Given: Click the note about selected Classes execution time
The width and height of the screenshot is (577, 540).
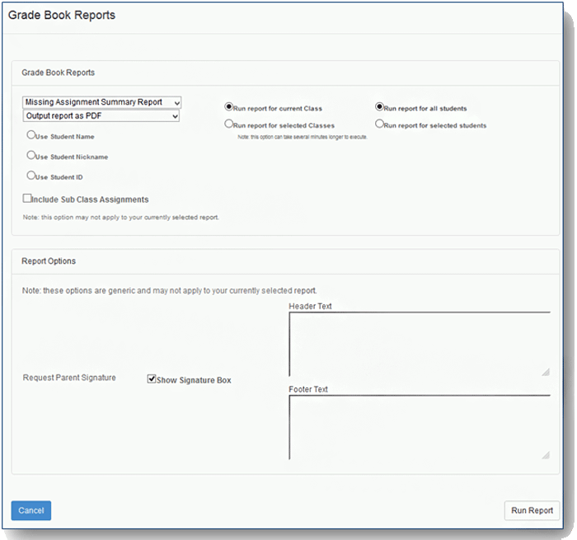Looking at the screenshot, I should [303, 137].
